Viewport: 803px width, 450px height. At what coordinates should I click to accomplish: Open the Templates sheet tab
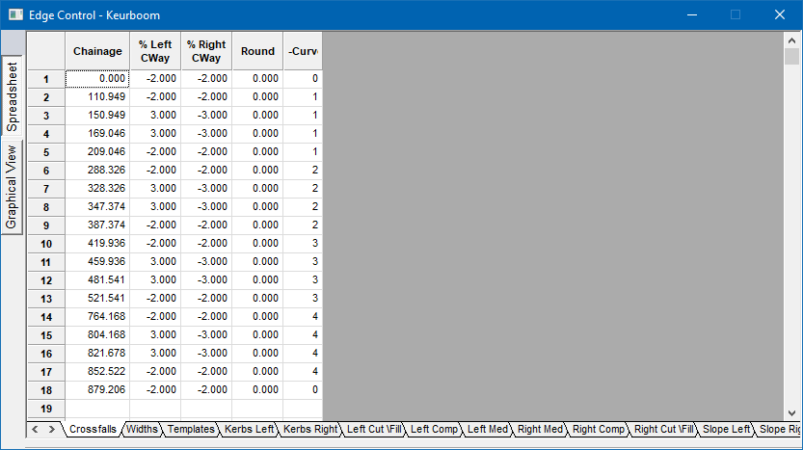pyautogui.click(x=191, y=429)
